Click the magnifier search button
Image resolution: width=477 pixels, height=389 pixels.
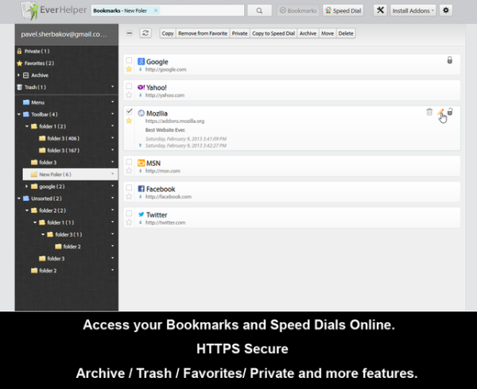(x=259, y=10)
